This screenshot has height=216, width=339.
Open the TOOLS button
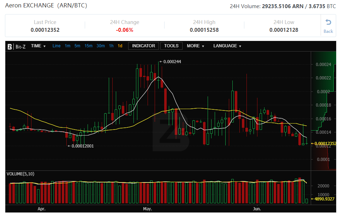click(x=171, y=46)
